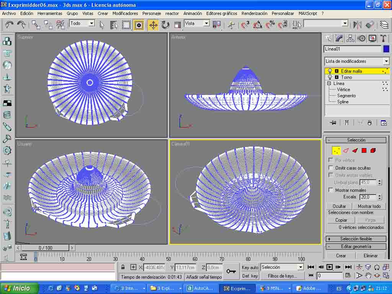This screenshot has width=392, height=294.
Task: Toggle 3D Snap magnet icon
Action: (x=245, y=25)
